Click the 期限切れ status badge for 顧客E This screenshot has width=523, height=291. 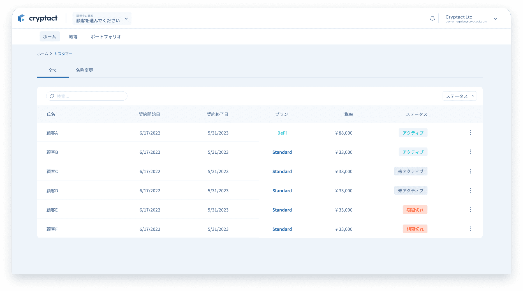coord(415,210)
